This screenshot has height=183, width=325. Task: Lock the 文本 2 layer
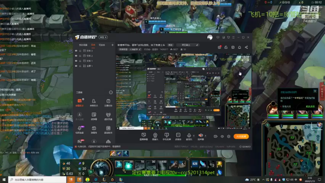[x=80, y=56]
